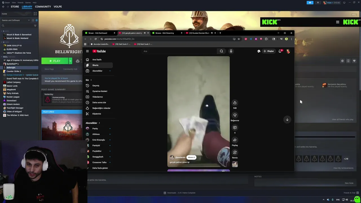The image size is (361, 203).
Task: Open Oynatma listeleri in sidebar
Action: (99, 91)
